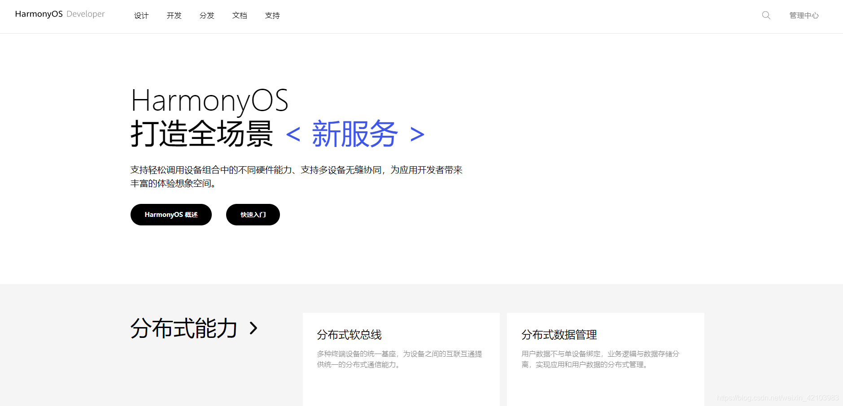Open the search icon in the top bar
Viewport: 843px width, 406px height.
[766, 15]
